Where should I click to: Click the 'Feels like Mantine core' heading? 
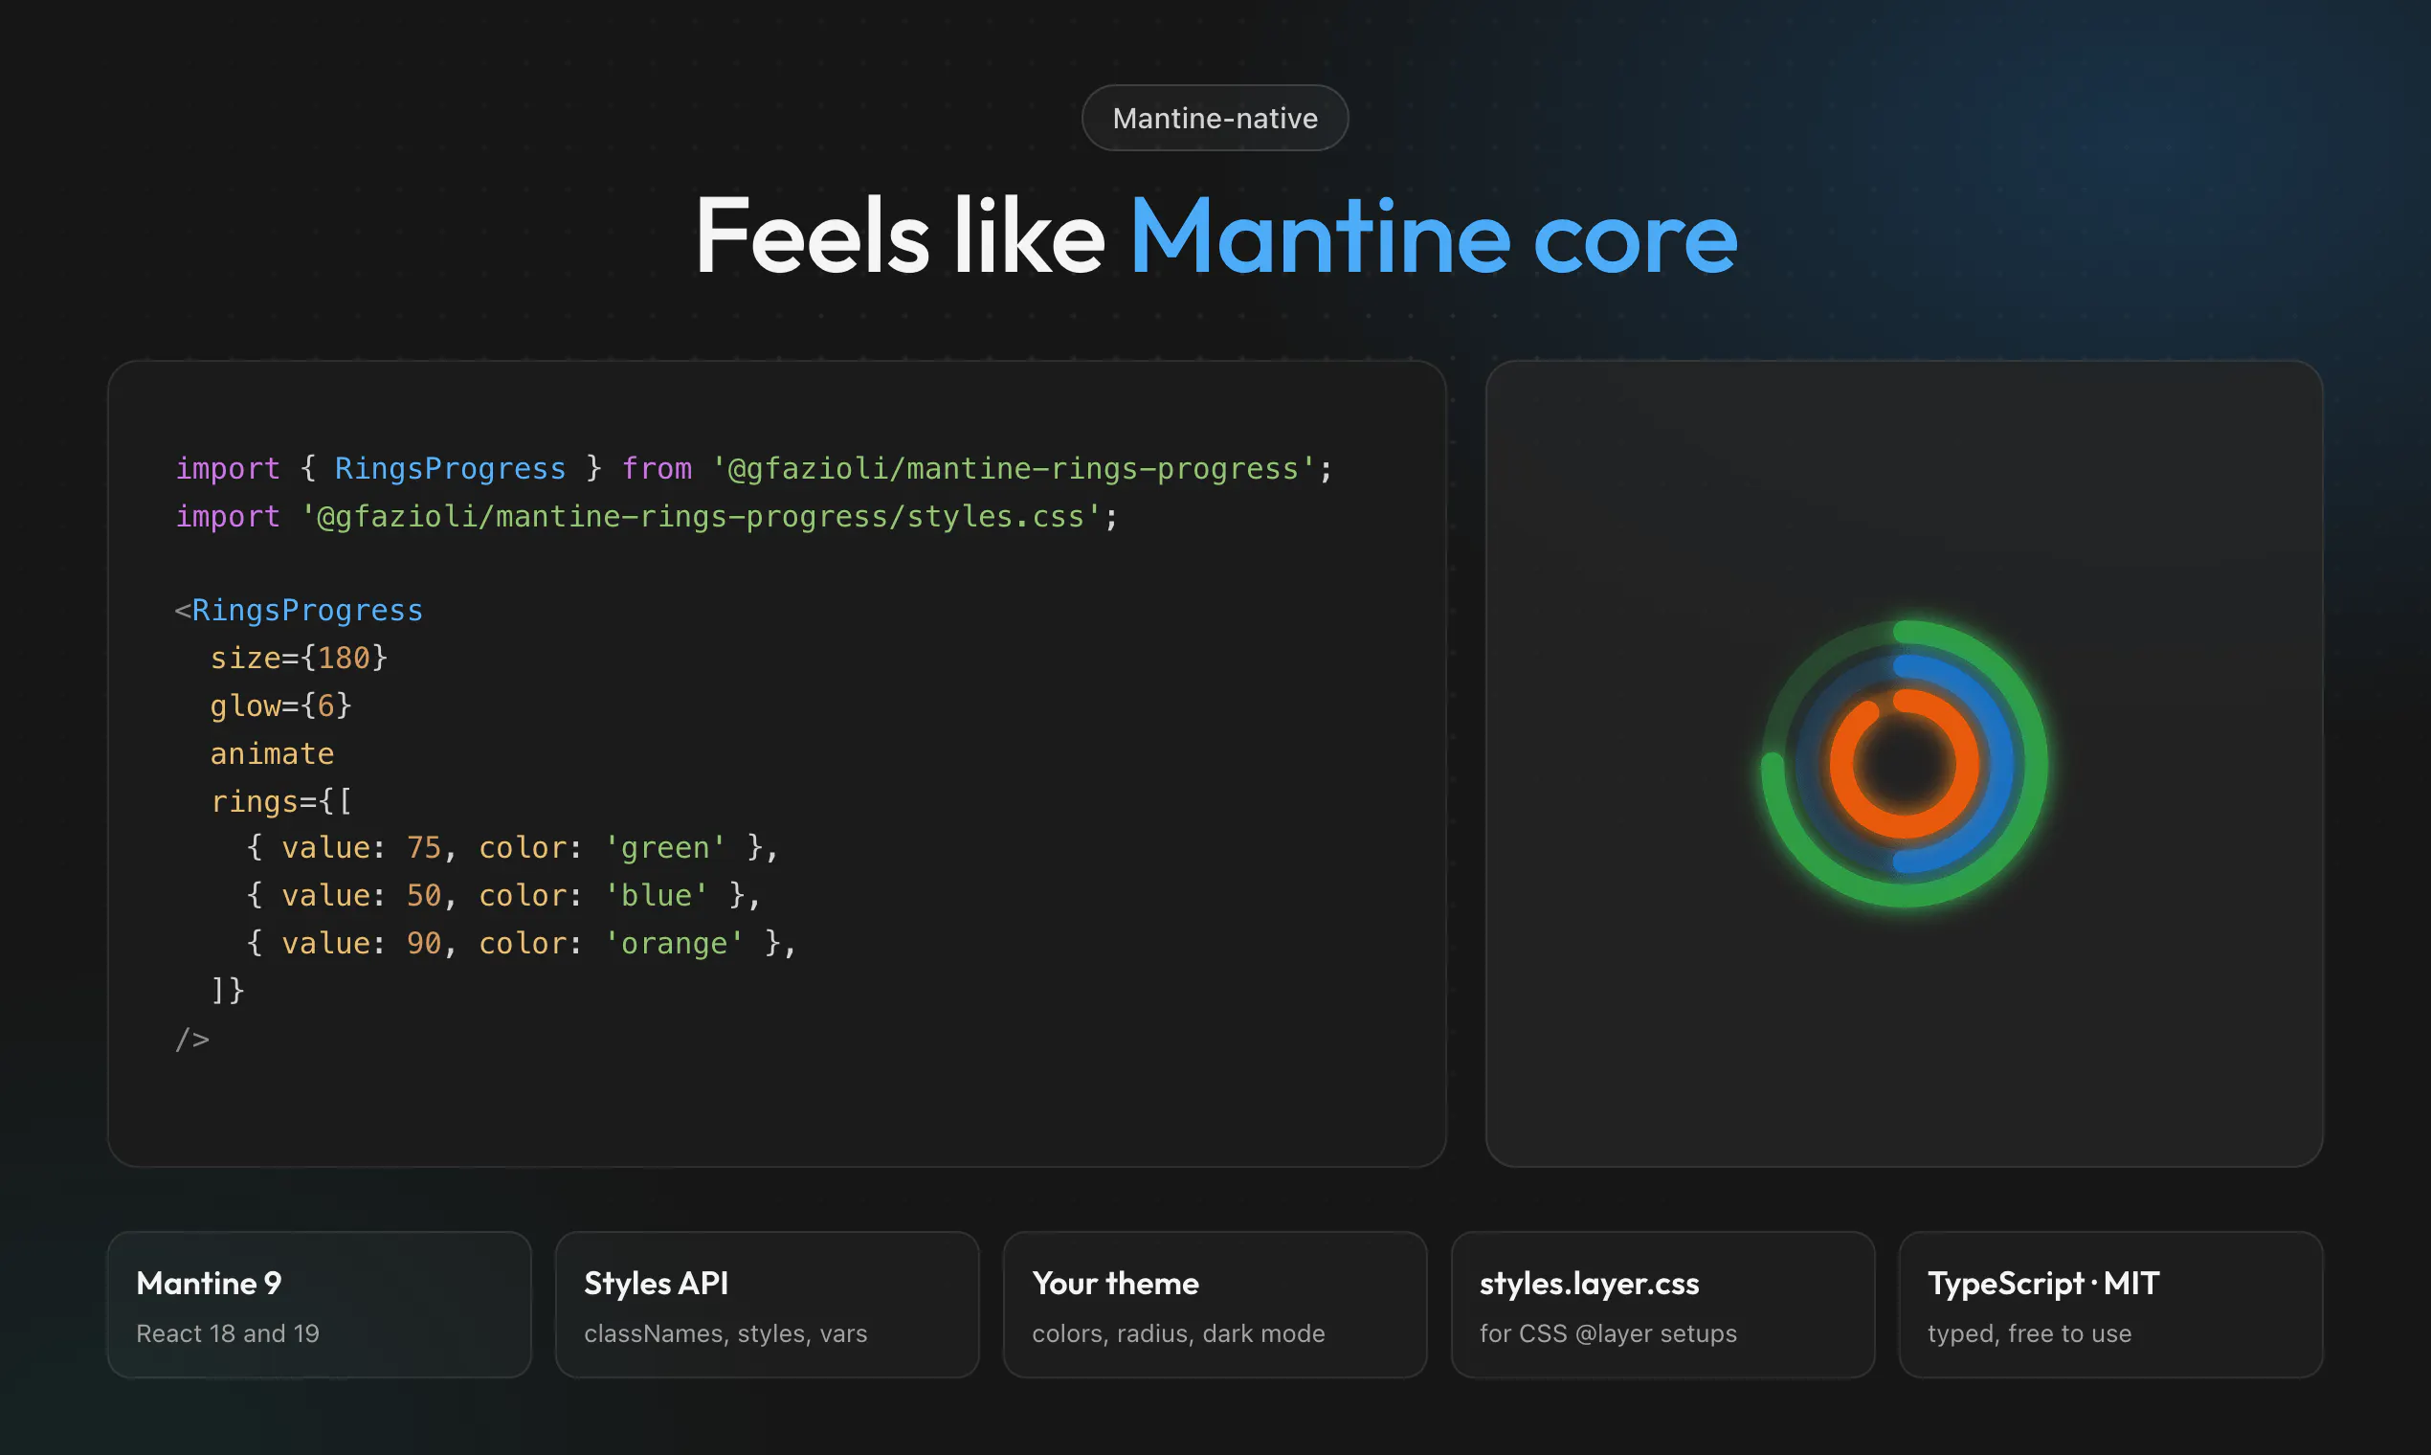click(x=1215, y=235)
